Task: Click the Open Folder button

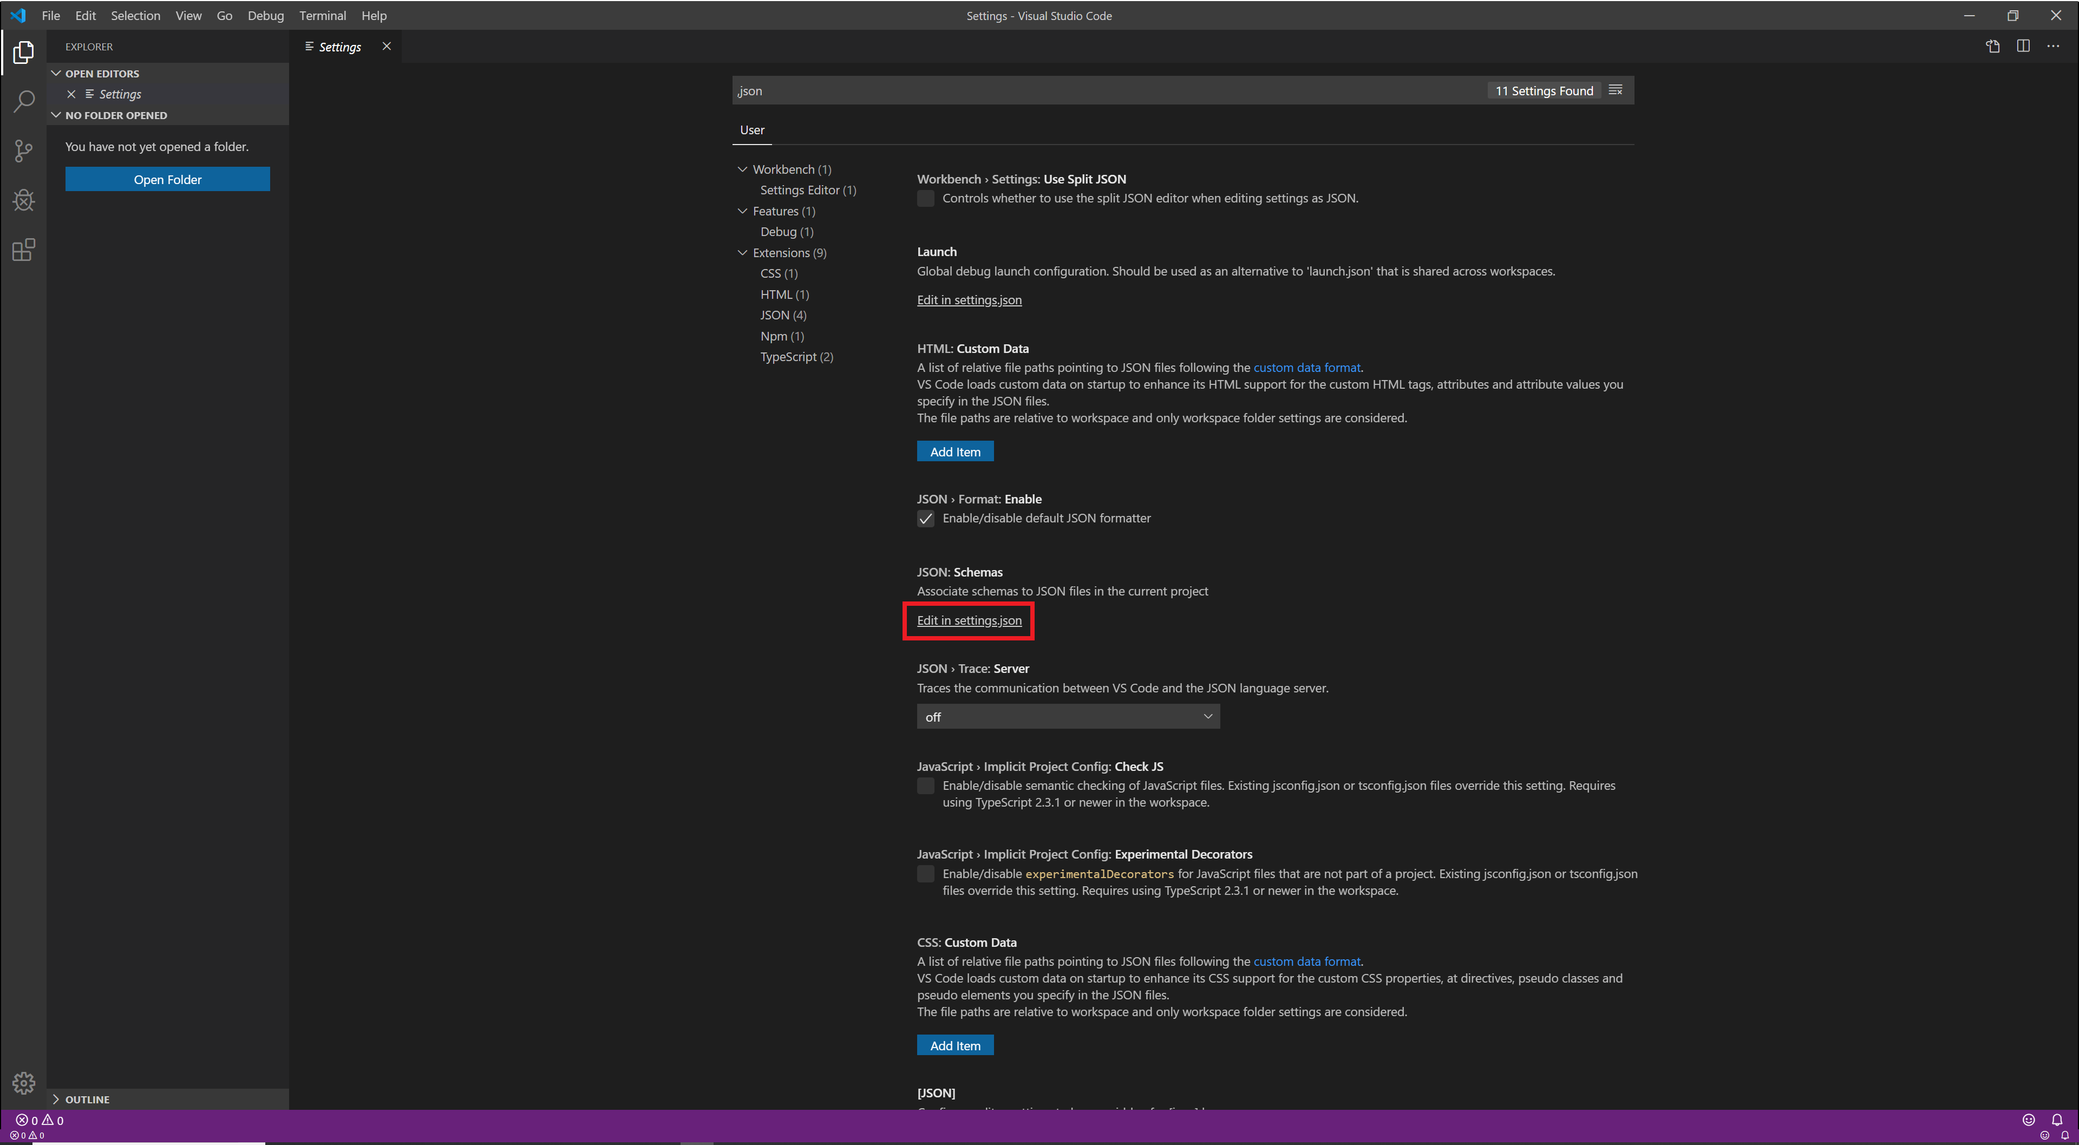Action: 167,179
